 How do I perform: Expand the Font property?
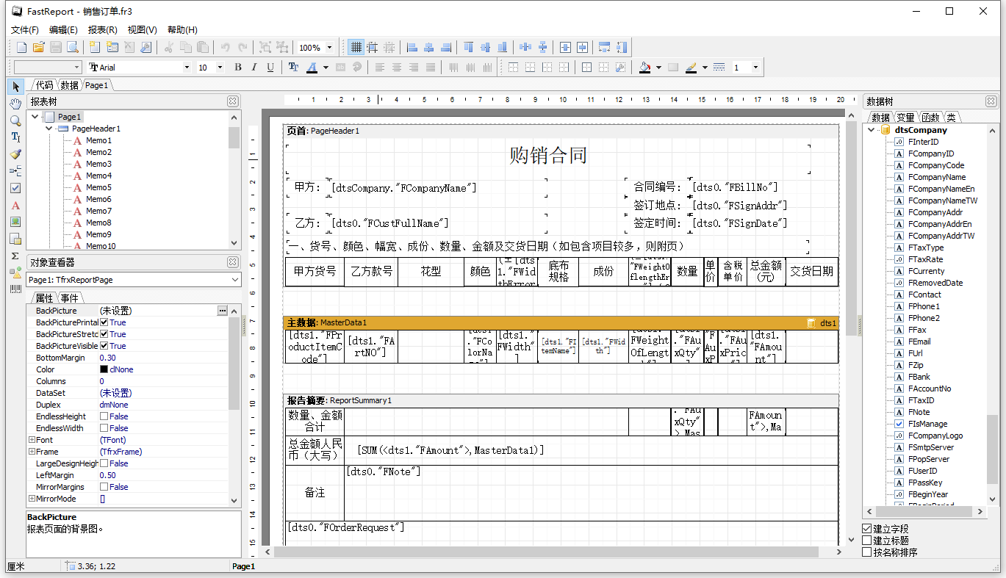[x=32, y=440]
